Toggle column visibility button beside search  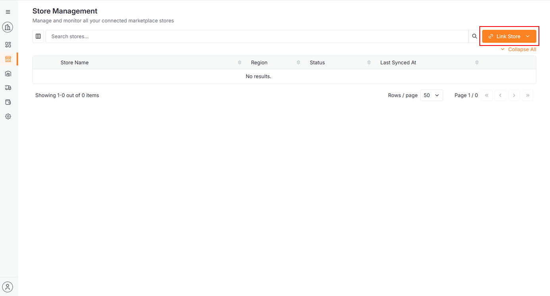[x=38, y=36]
